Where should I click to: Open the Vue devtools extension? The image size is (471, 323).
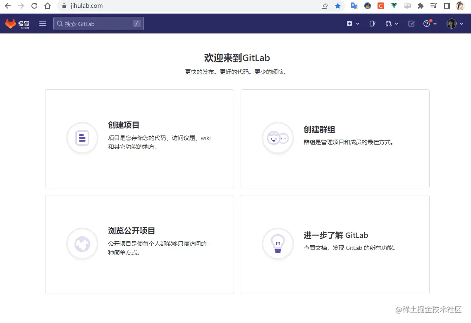click(394, 6)
